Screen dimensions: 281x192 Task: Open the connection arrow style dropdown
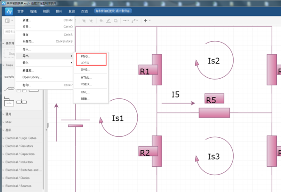[x=126, y=21]
